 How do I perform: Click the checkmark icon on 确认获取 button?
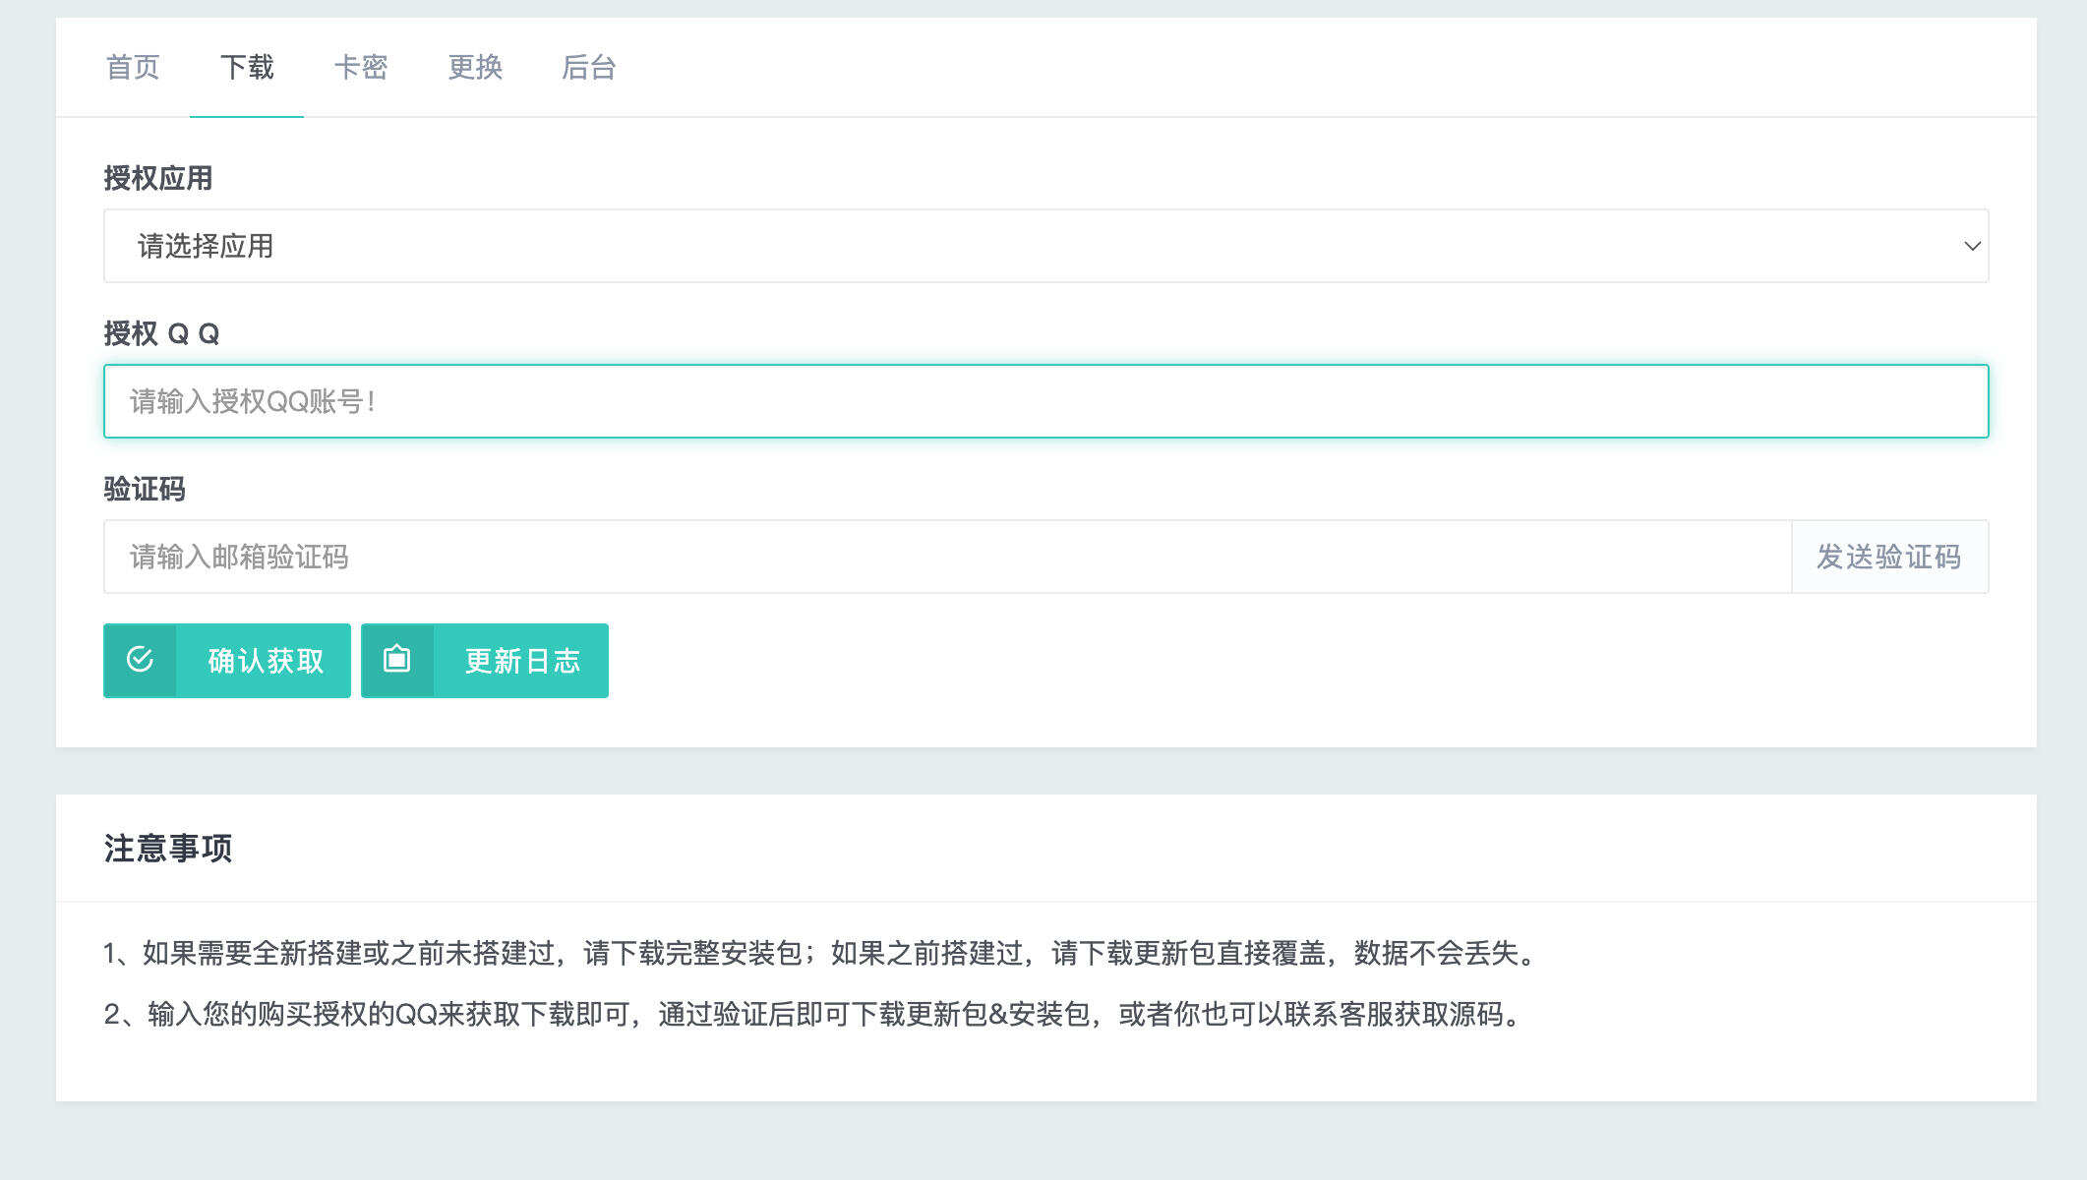(x=140, y=660)
